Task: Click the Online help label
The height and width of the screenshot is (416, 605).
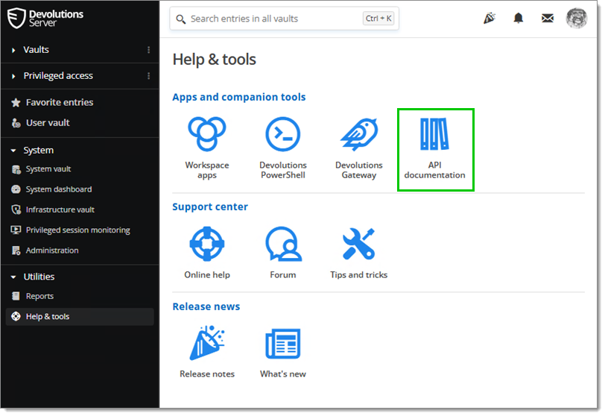Action: pyautogui.click(x=207, y=275)
